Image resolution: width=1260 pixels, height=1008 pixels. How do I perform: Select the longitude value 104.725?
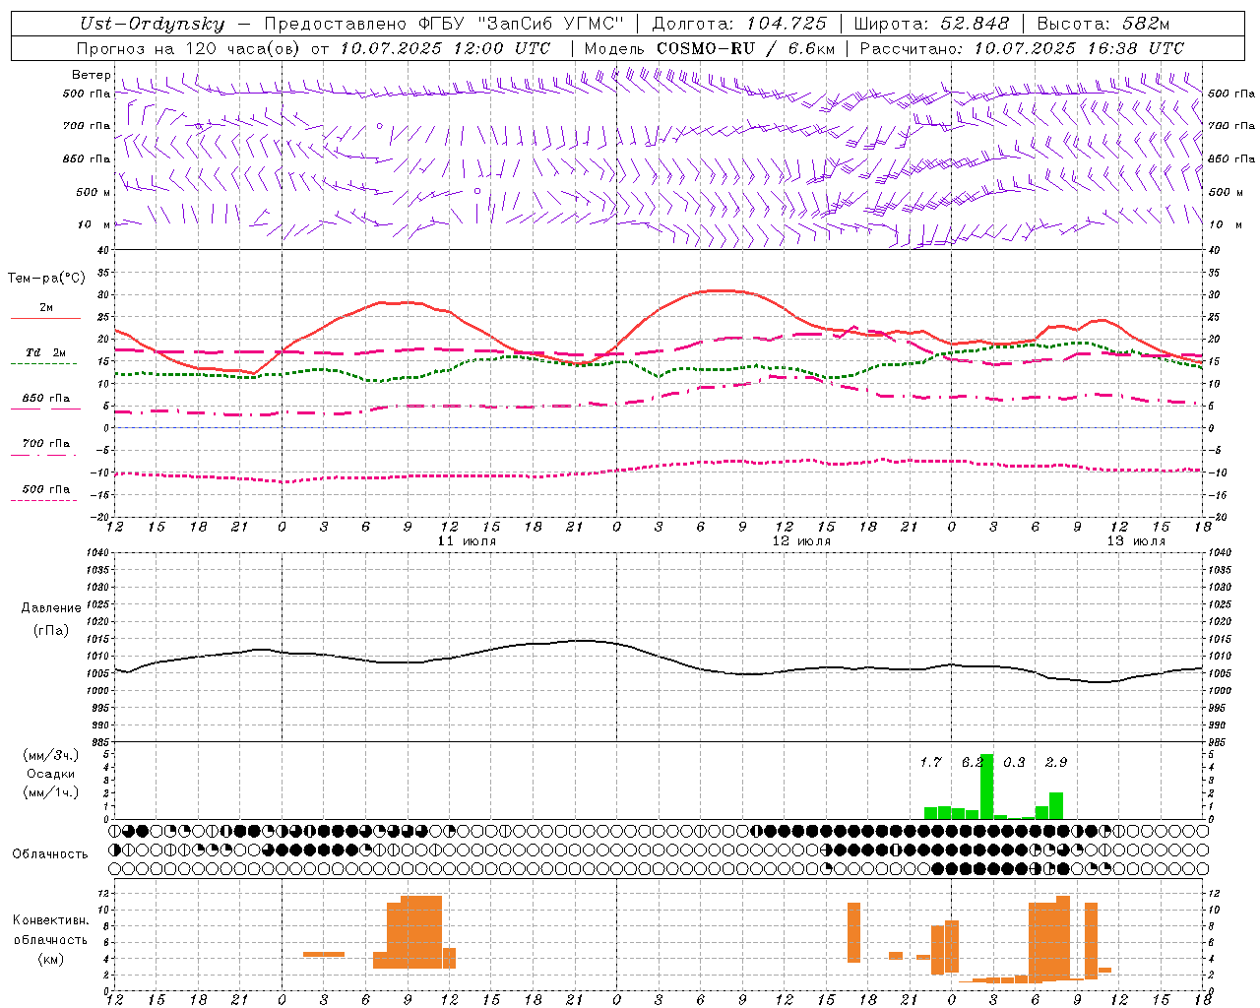[x=787, y=24]
